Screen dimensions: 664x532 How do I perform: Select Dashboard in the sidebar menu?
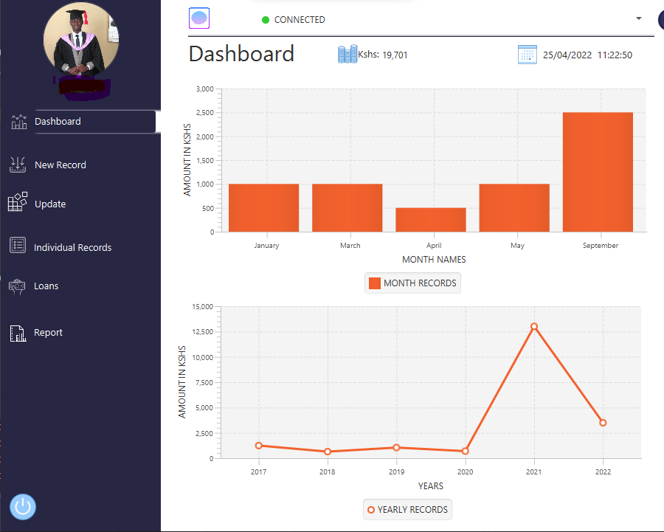[57, 121]
